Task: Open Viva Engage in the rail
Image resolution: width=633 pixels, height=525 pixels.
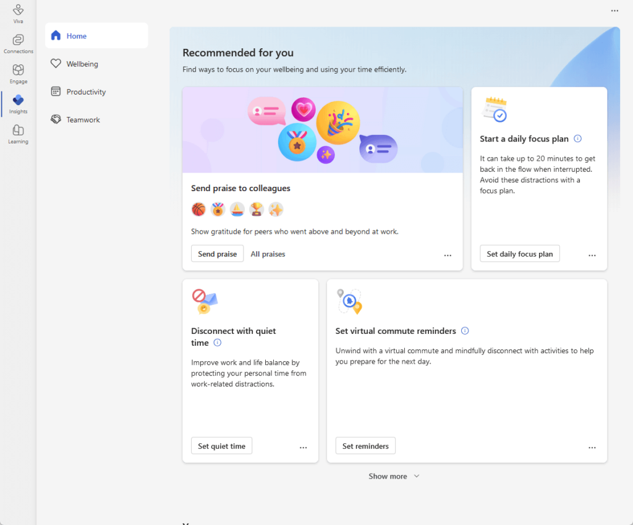Action: [18, 74]
